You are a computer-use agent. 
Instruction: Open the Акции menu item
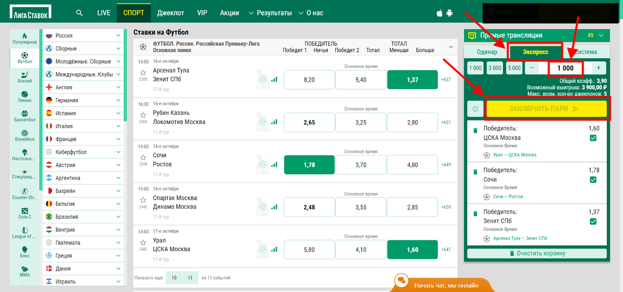(x=230, y=13)
